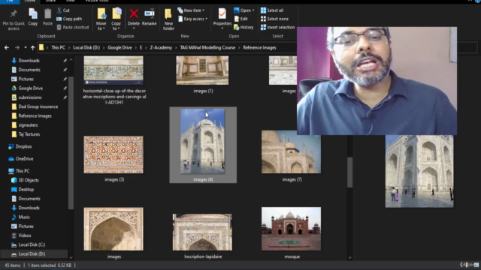Select horizontal-close-up inscriptions image thumbnail
481x270 pixels.
[x=113, y=70]
